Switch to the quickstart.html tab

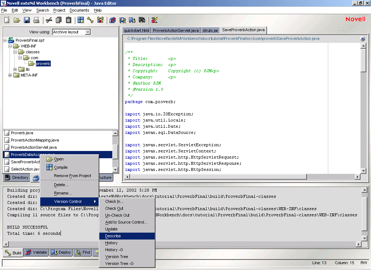pos(137,30)
